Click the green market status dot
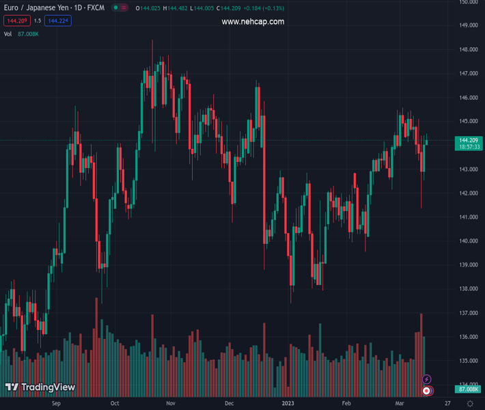This screenshot has height=410, width=485. click(x=116, y=8)
